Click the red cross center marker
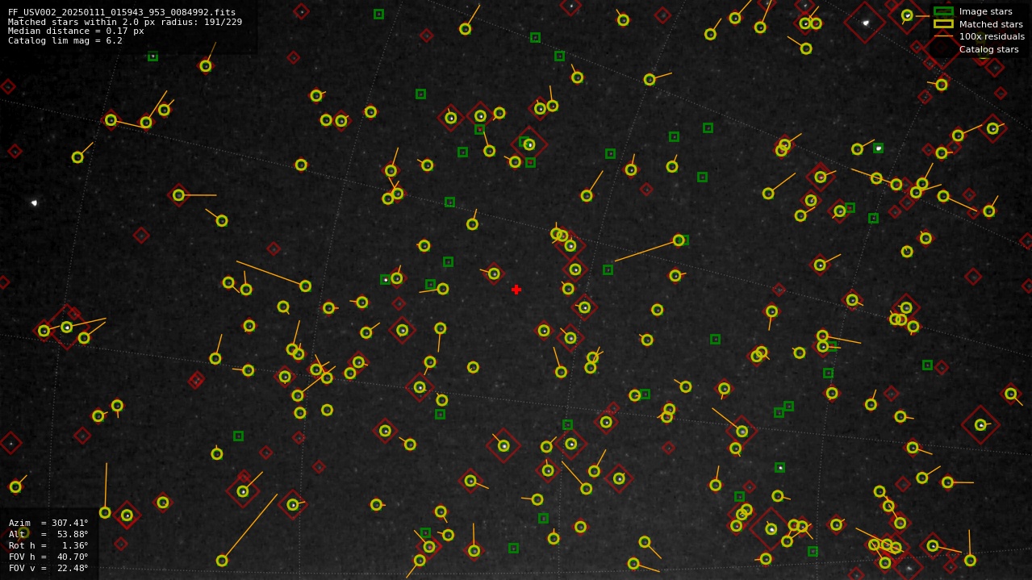 pyautogui.click(x=516, y=290)
